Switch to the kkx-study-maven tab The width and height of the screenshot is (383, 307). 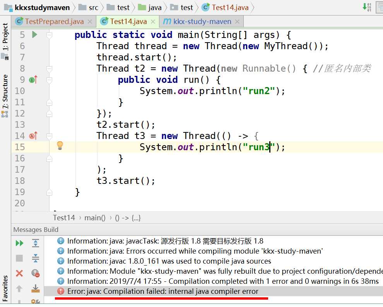tap(202, 22)
